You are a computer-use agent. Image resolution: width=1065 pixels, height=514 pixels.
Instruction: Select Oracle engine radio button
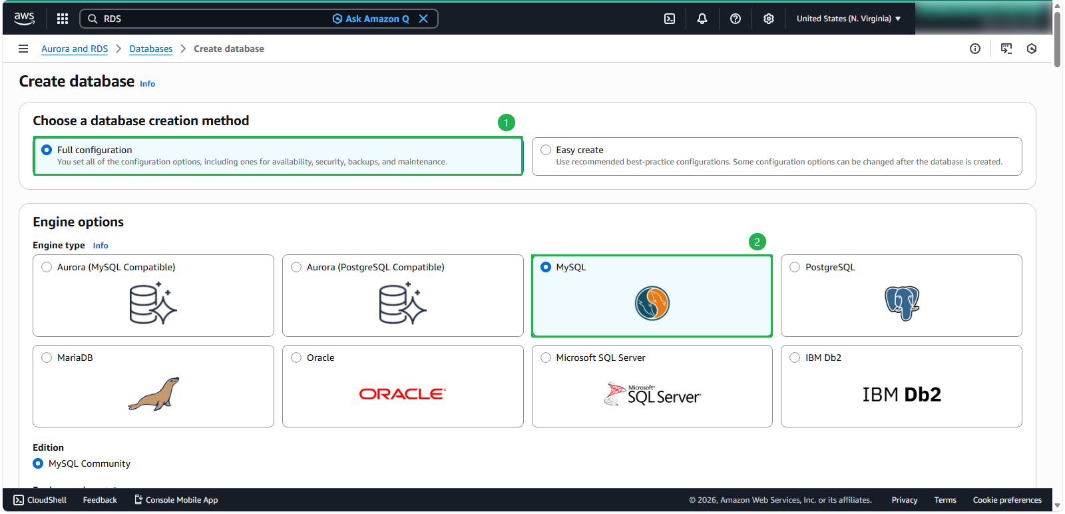coord(296,358)
